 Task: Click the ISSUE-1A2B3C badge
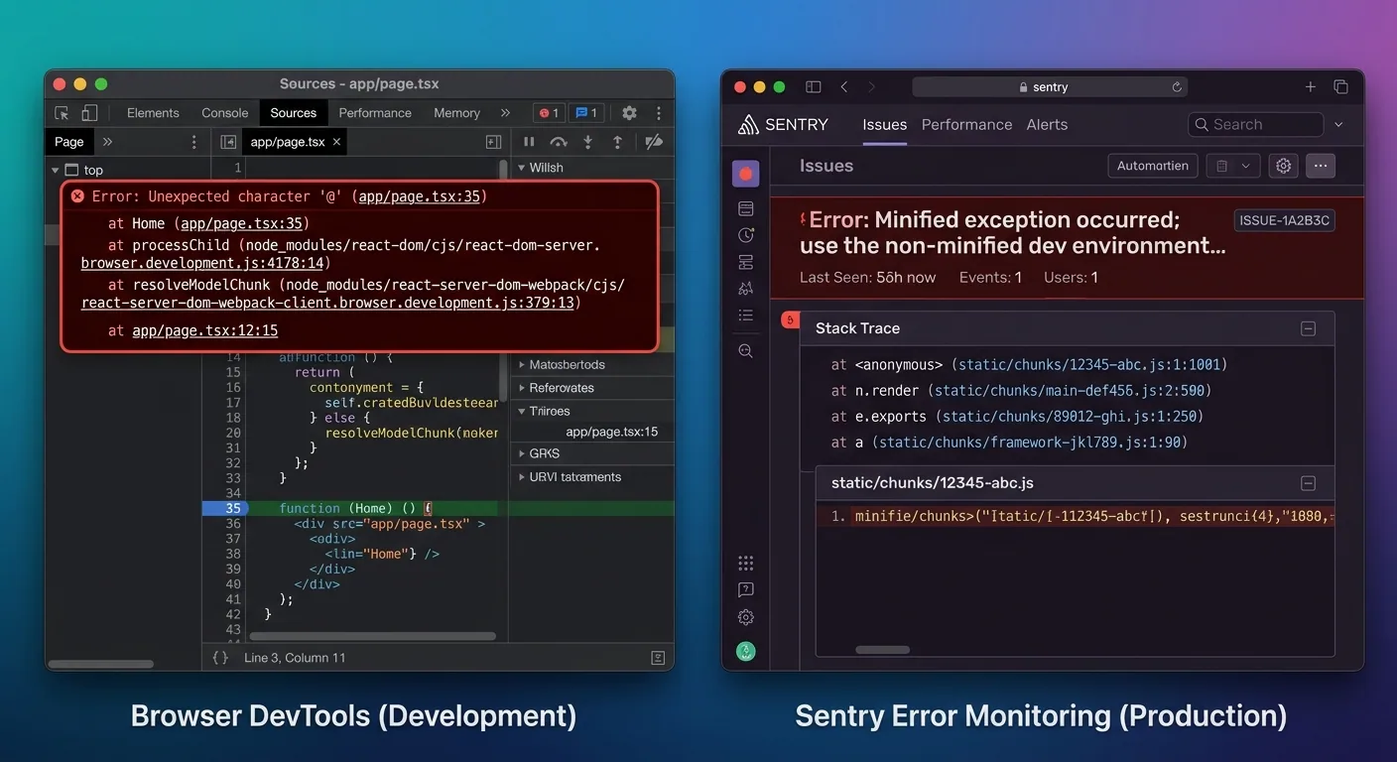pyautogui.click(x=1284, y=220)
